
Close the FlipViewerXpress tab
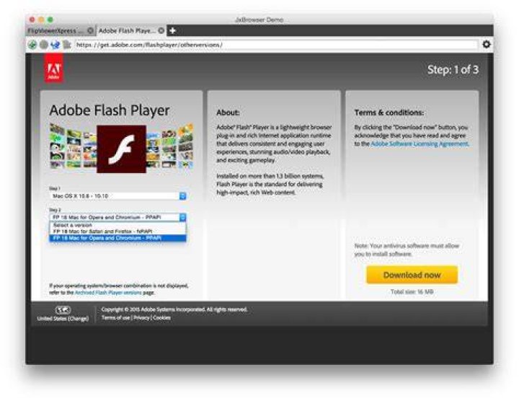pyautogui.click(x=90, y=30)
